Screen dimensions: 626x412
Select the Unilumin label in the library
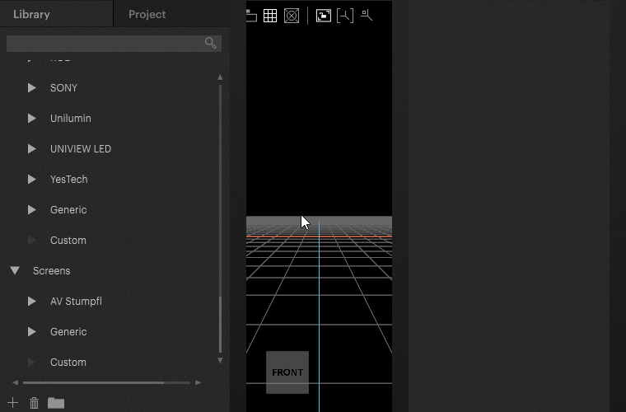point(71,118)
